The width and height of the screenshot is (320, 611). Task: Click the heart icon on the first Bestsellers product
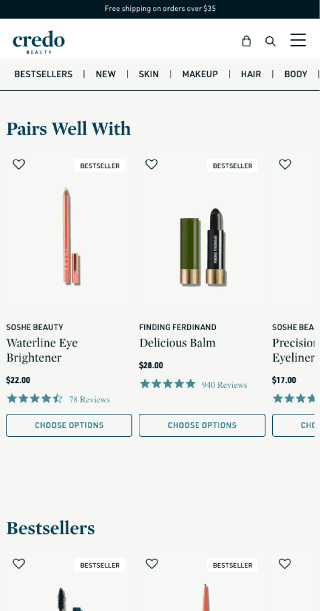(x=18, y=564)
